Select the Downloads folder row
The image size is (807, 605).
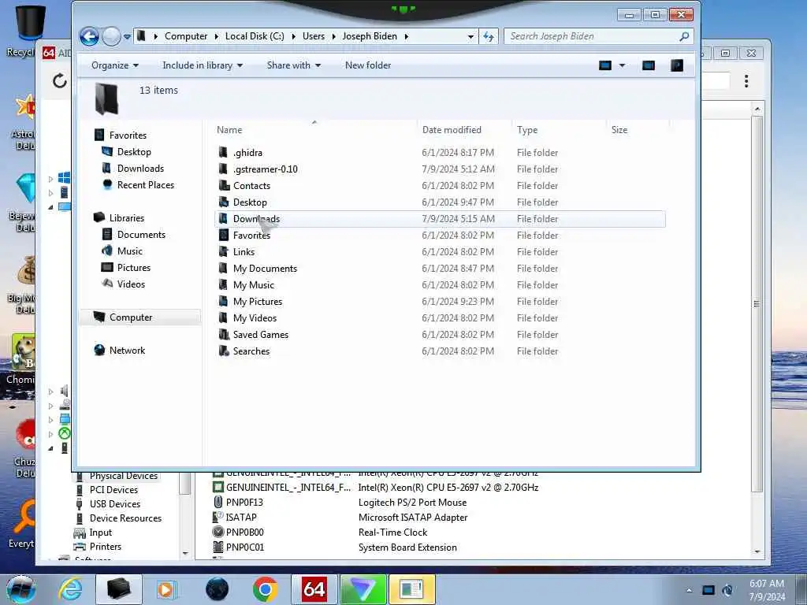point(440,219)
